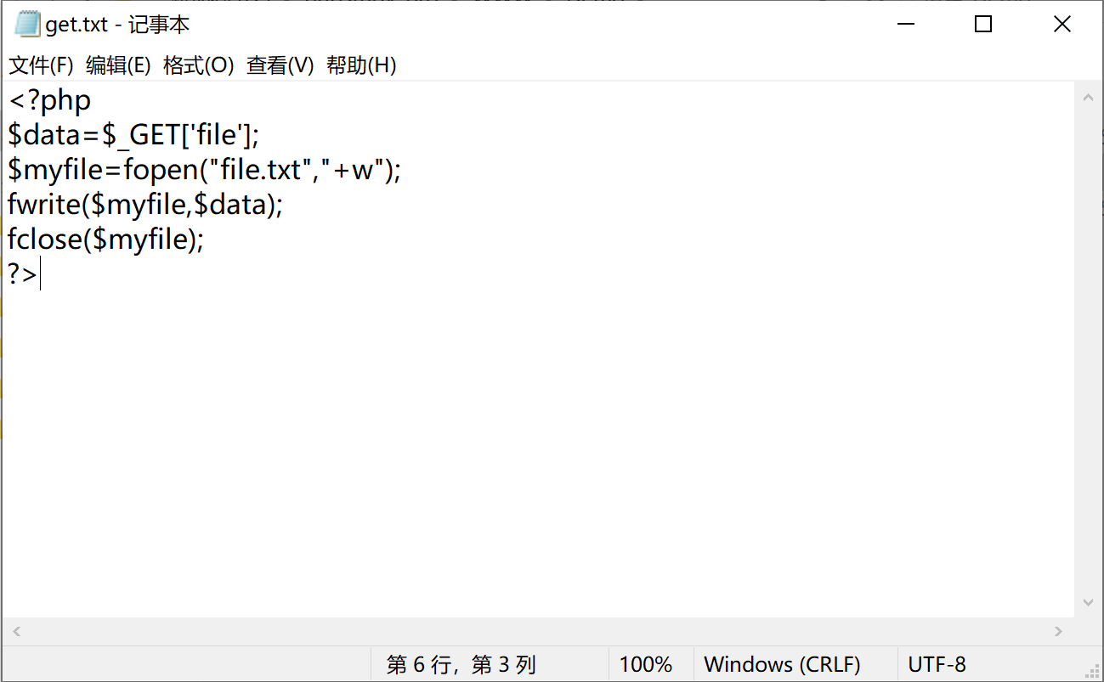Maximize the get.txt Notepad window

point(983,25)
